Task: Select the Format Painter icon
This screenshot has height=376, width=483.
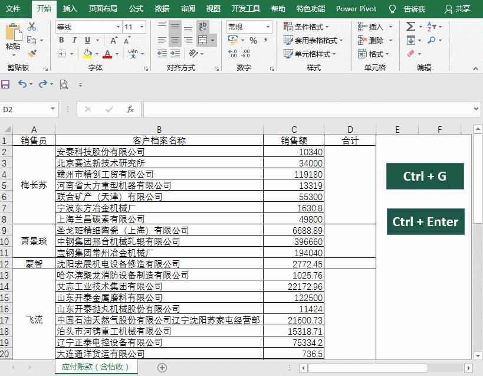Action: click(x=32, y=53)
